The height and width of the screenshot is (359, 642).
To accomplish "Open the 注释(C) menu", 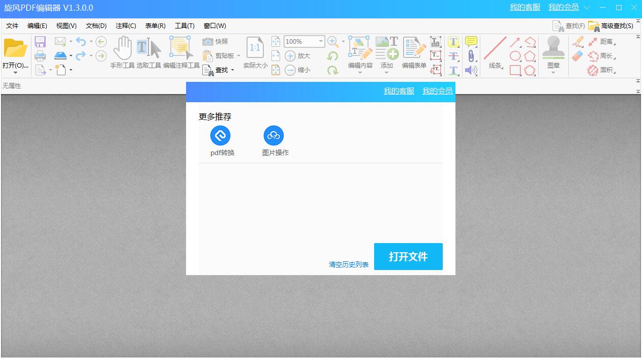I will 125,25.
